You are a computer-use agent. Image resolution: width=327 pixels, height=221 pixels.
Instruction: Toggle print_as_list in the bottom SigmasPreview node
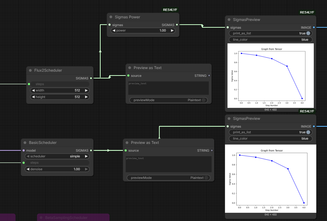tap(270, 132)
